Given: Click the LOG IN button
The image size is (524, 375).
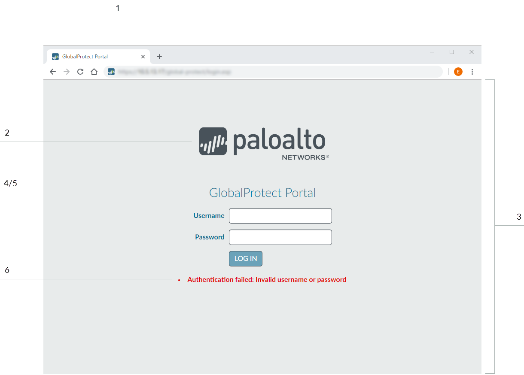Looking at the screenshot, I should [246, 258].
